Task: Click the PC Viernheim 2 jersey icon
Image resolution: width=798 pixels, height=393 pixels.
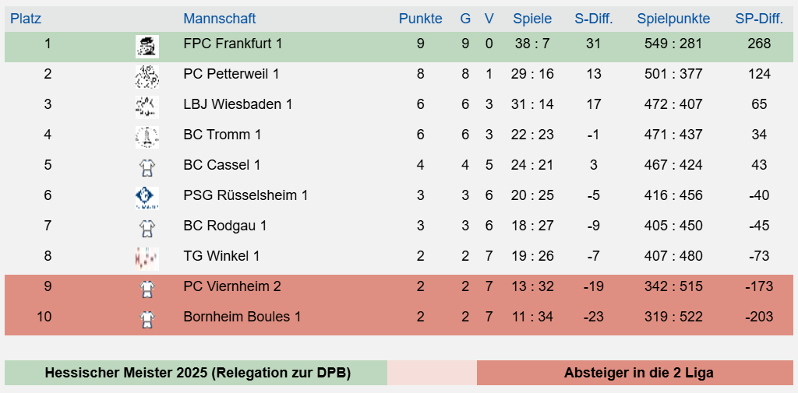Action: pos(147,288)
